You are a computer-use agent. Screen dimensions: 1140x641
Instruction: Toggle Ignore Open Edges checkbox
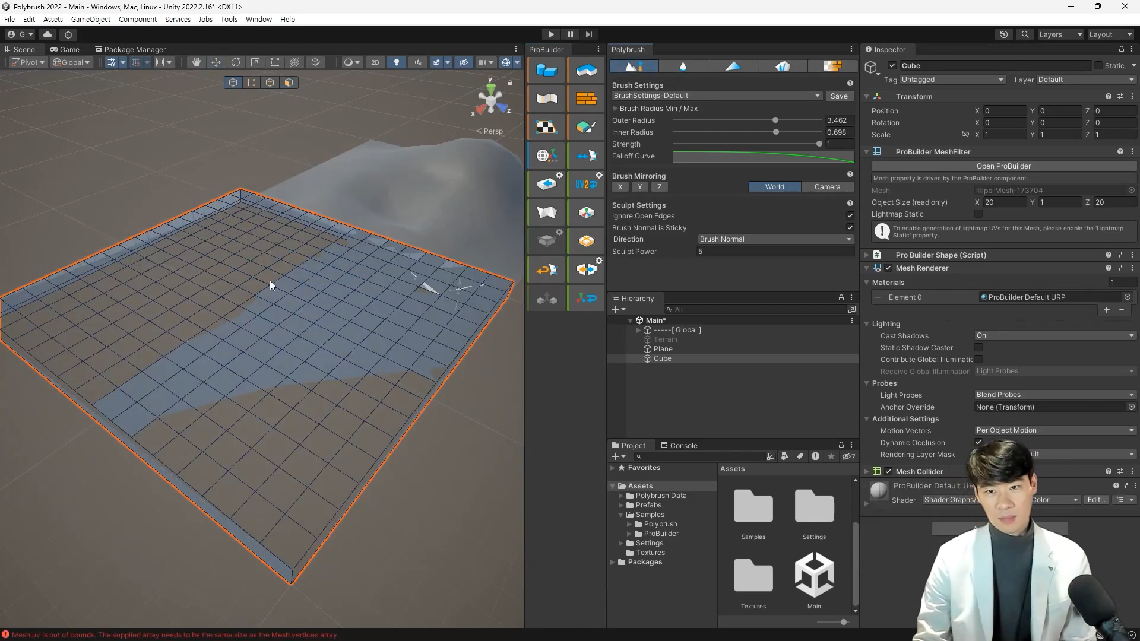click(x=850, y=216)
